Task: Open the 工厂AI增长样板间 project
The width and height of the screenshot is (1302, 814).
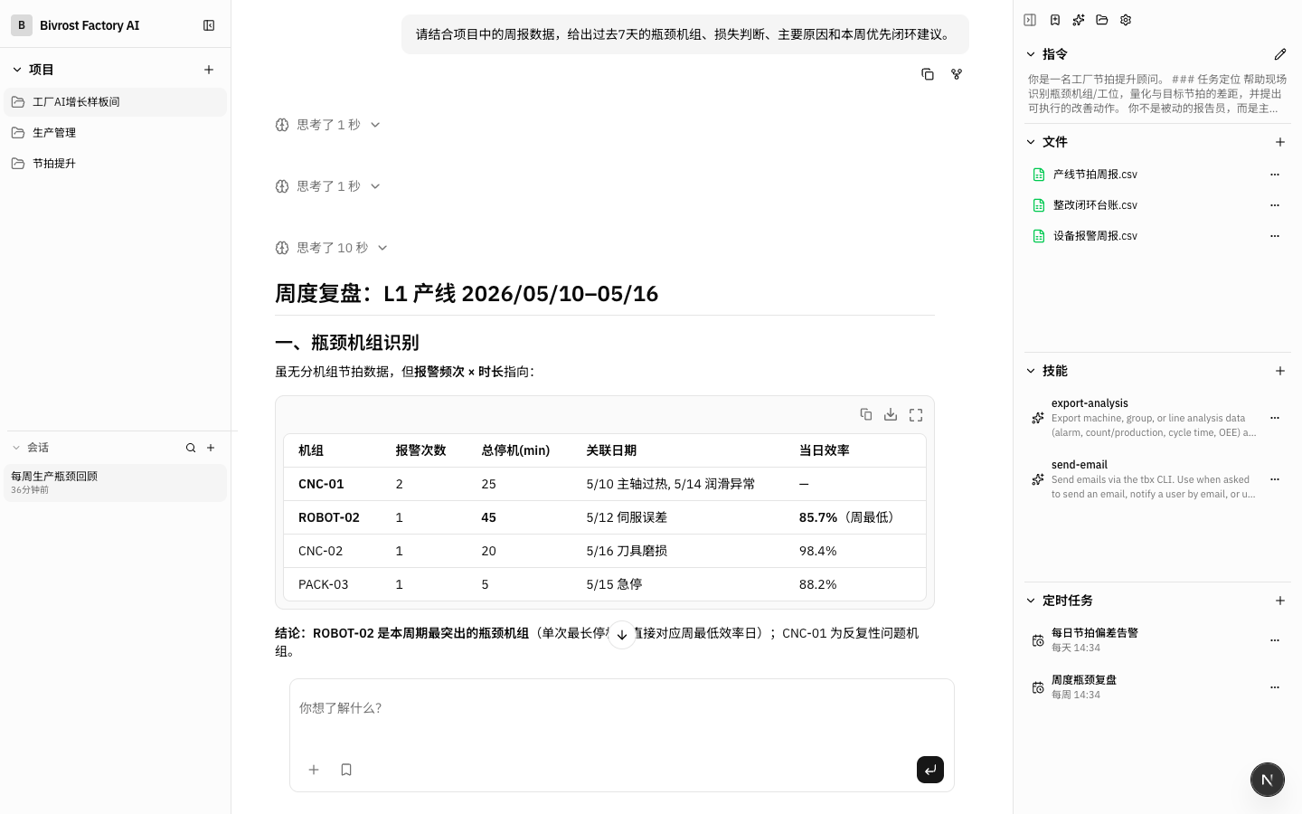Action: [x=115, y=102]
